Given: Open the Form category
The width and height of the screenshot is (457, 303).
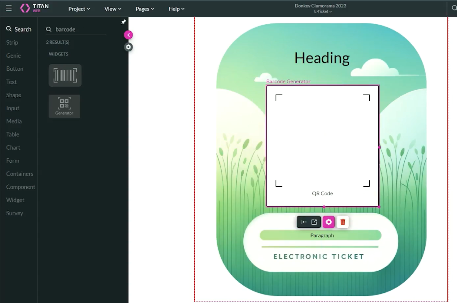Looking at the screenshot, I should 13,161.
